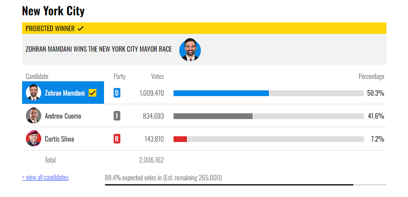Viewport: 408px width, 197px height.
Task: Click the Votes column header
Action: (x=157, y=77)
